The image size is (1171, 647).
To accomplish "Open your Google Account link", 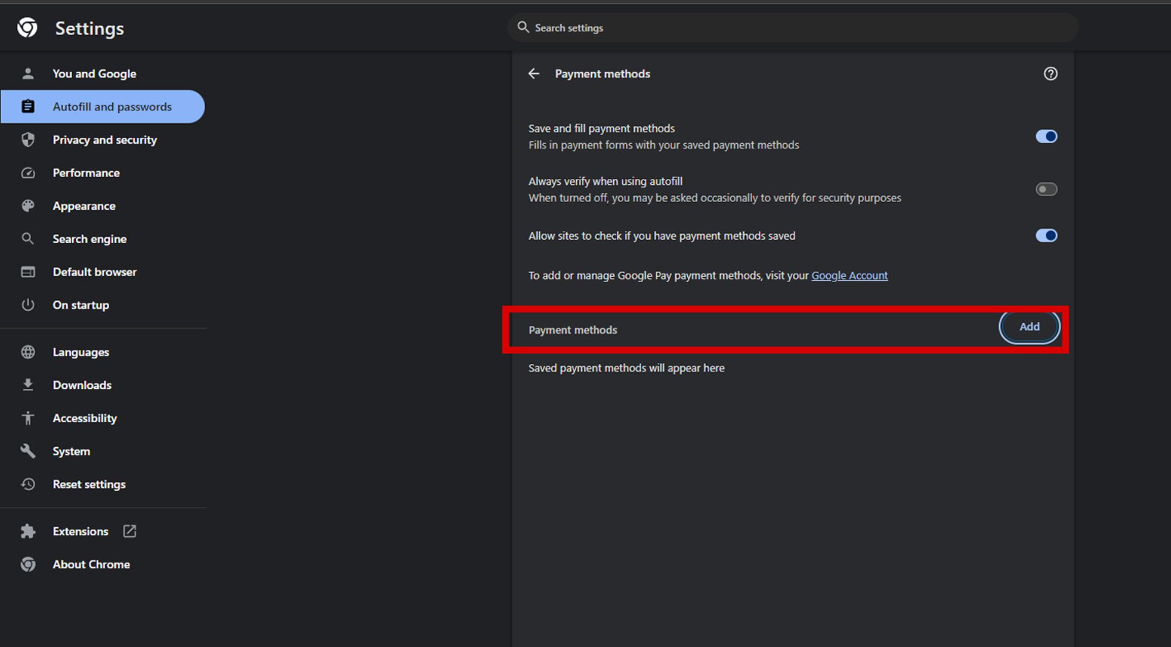I will [849, 275].
